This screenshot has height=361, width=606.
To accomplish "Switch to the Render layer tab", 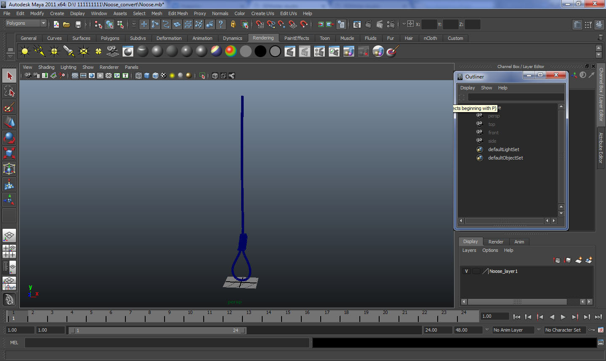I will click(x=496, y=242).
